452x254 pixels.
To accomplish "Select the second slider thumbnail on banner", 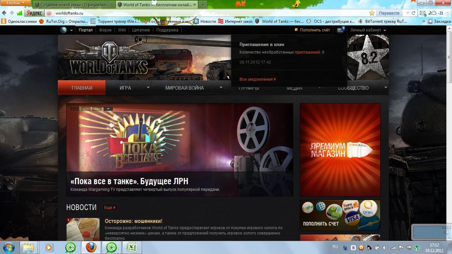I will coord(86,109).
